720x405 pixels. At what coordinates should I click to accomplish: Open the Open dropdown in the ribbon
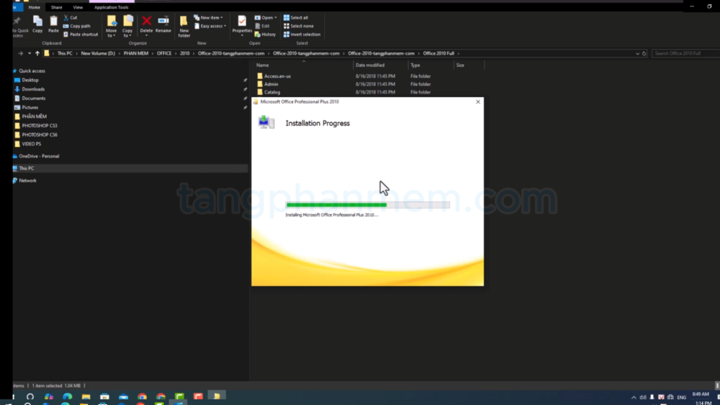(265, 18)
